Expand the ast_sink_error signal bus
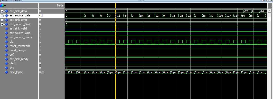 tap(2, 20)
